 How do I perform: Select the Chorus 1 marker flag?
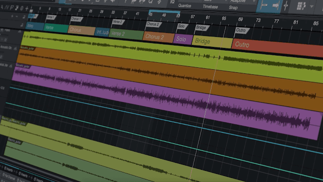pyautogui.click(x=76, y=19)
